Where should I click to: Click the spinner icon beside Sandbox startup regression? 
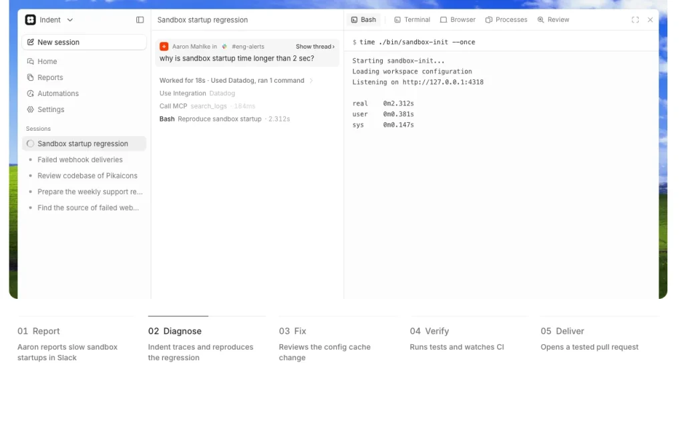[x=30, y=144]
